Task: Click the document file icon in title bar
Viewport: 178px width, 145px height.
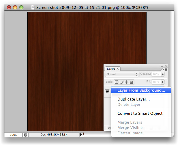Action: (x=33, y=7)
